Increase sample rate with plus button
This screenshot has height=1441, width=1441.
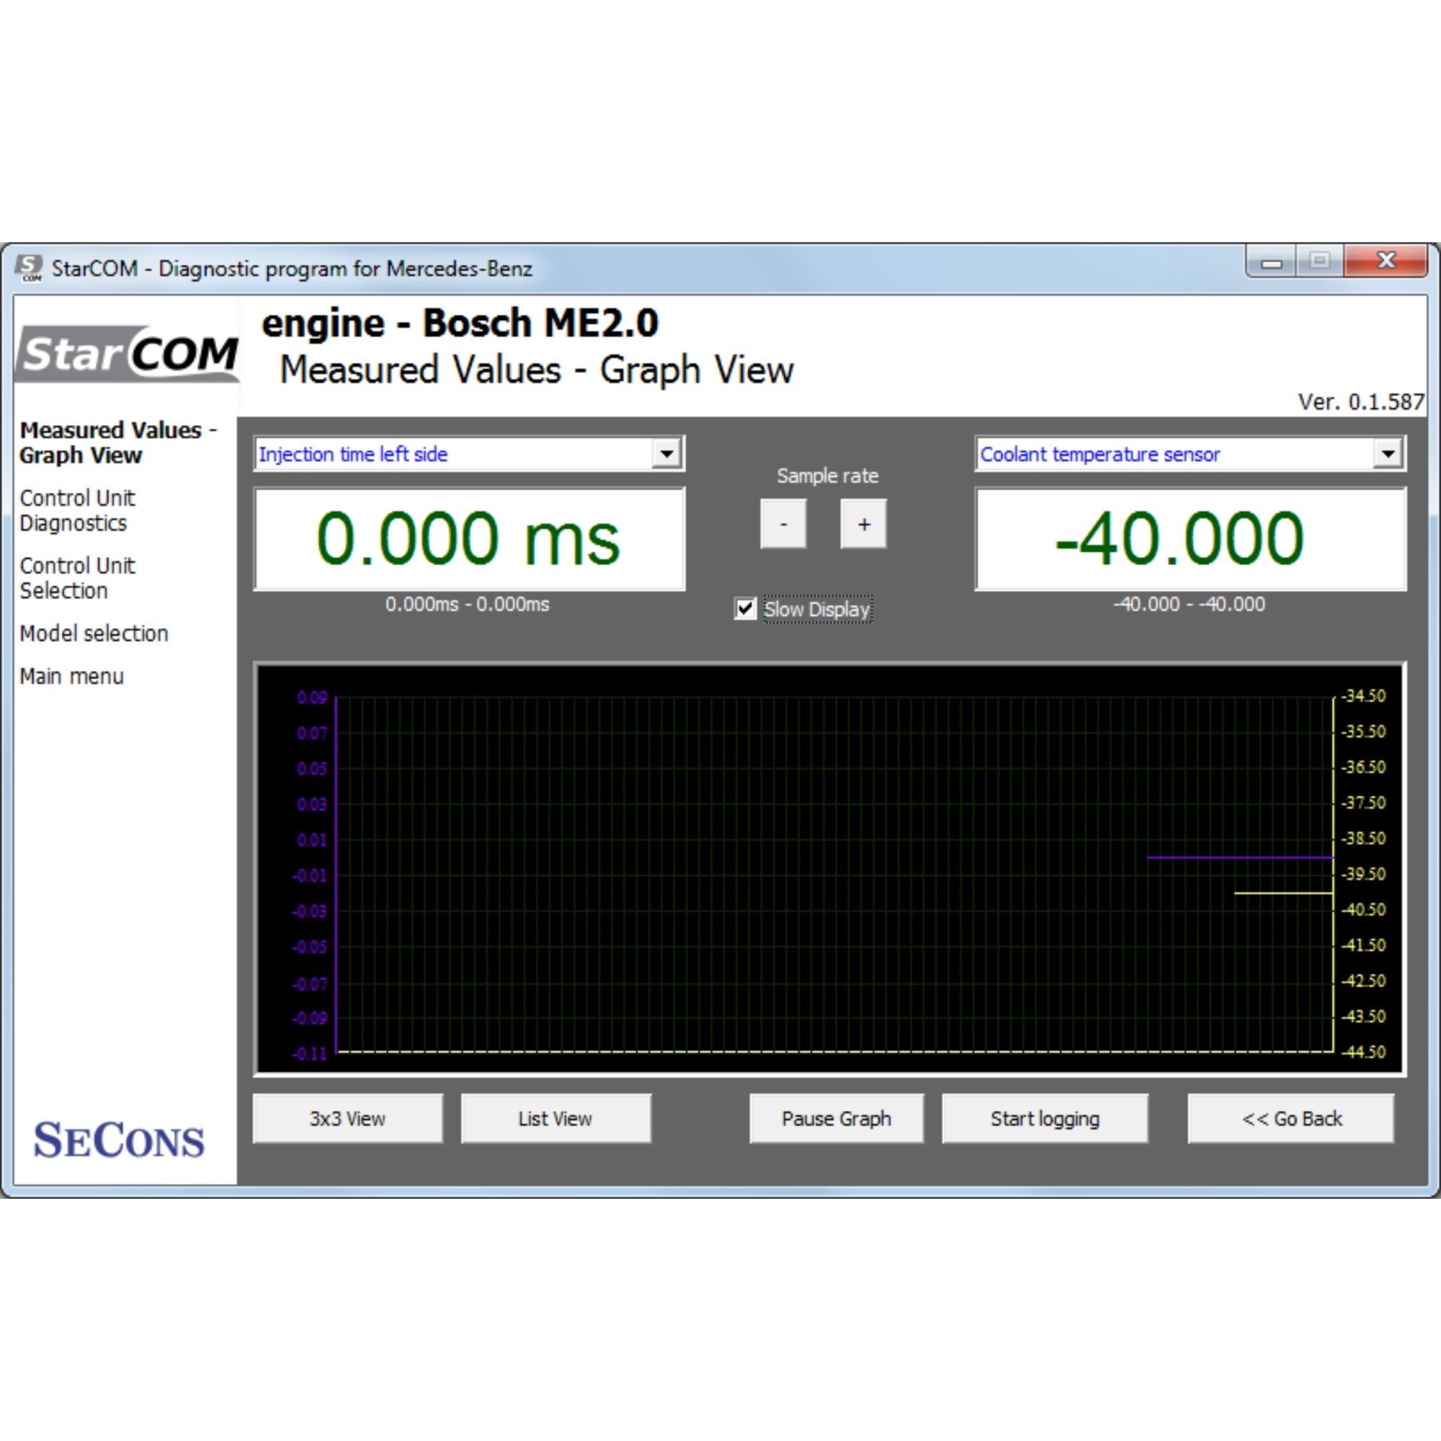pos(863,525)
